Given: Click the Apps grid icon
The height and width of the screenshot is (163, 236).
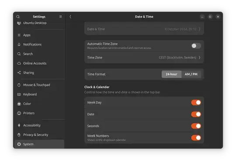Looking at the screenshot, I should 19,35.
